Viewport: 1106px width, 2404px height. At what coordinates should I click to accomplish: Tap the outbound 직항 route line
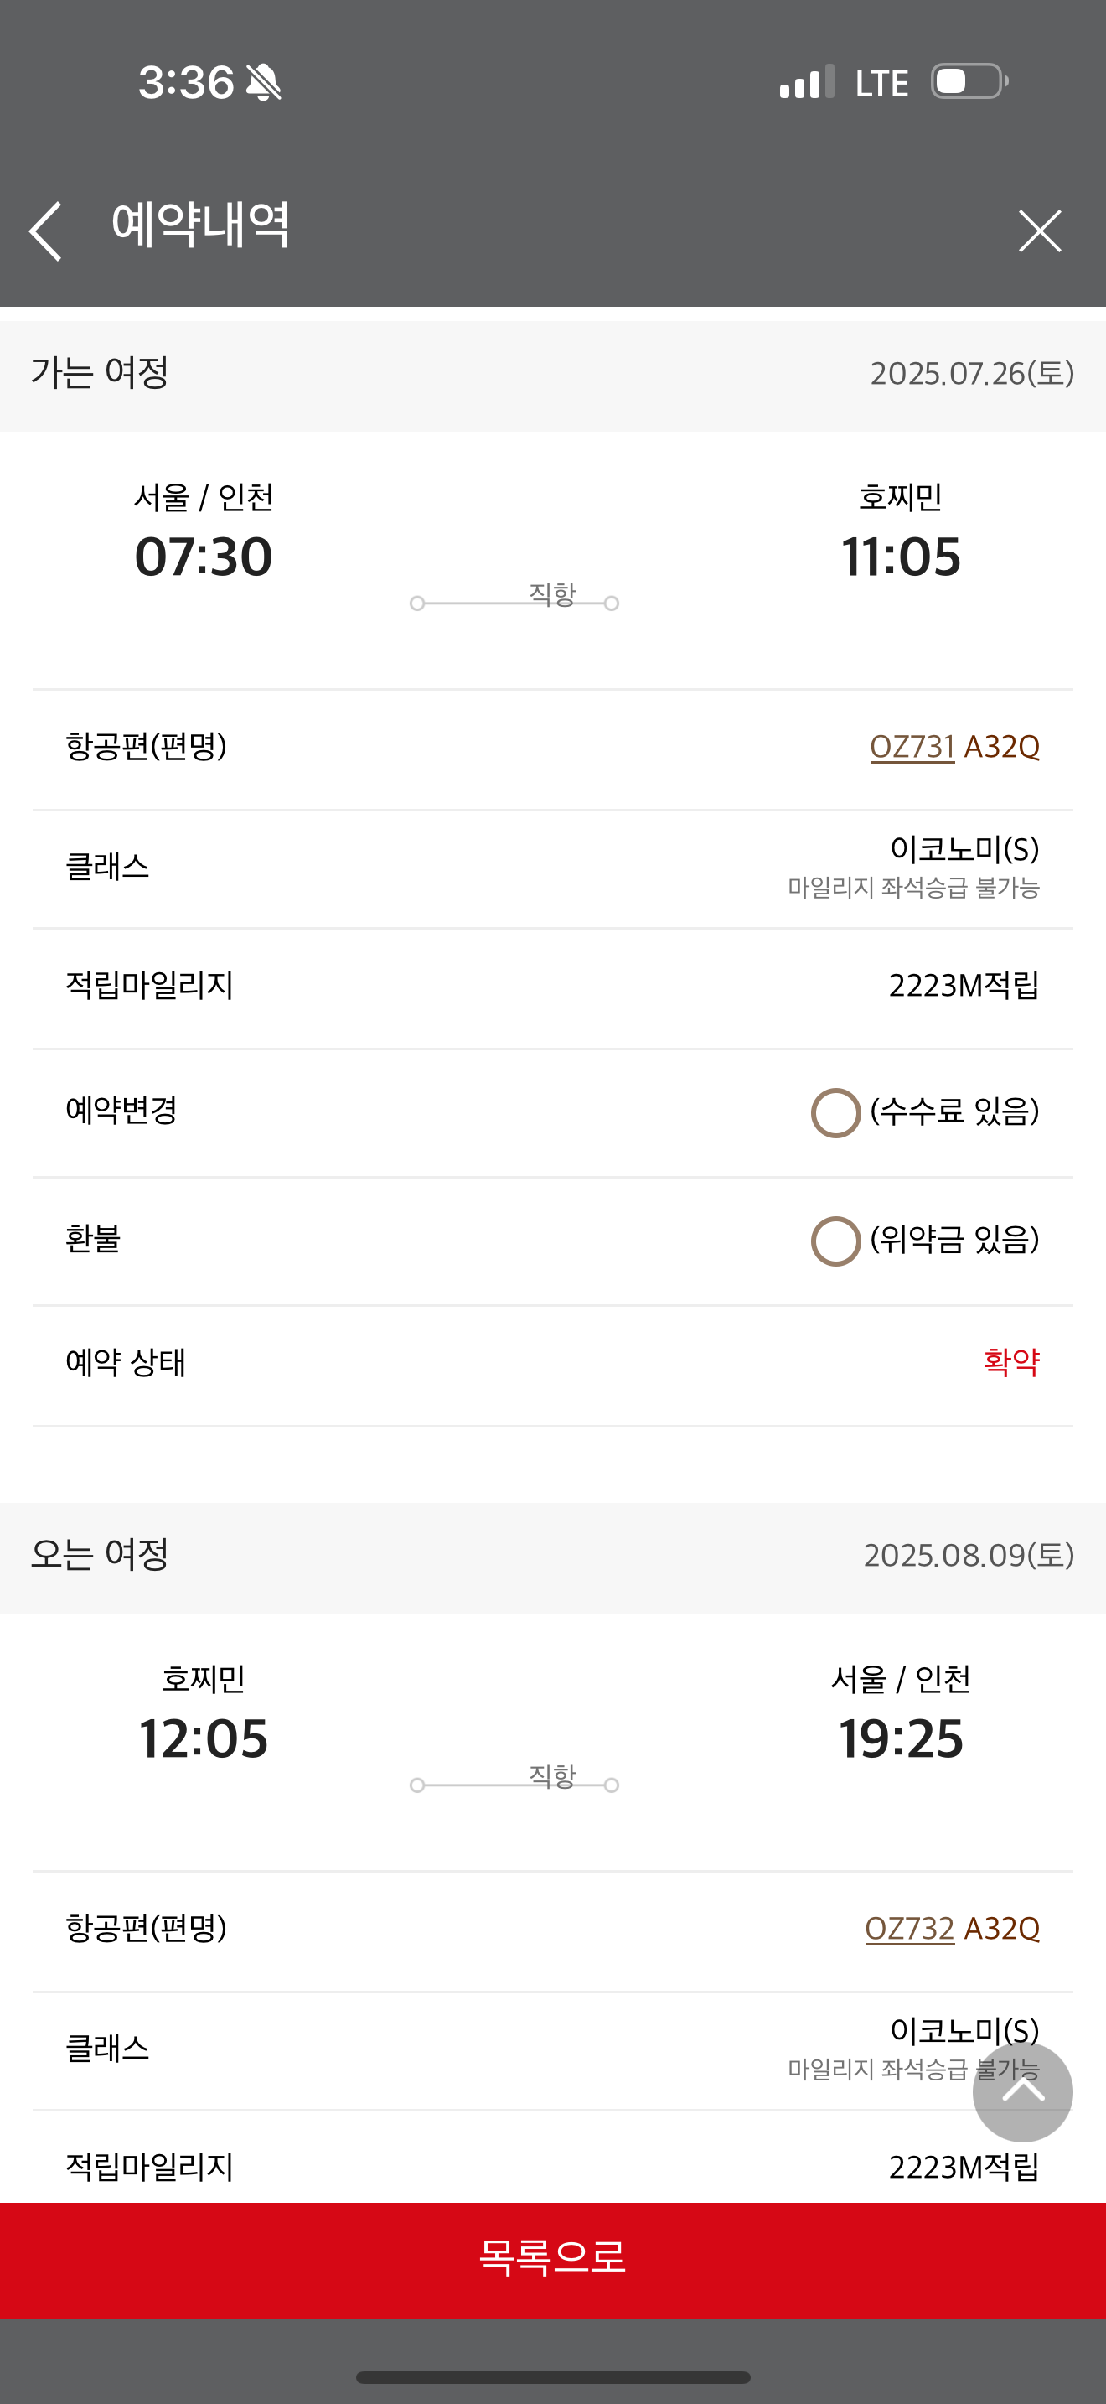[514, 603]
